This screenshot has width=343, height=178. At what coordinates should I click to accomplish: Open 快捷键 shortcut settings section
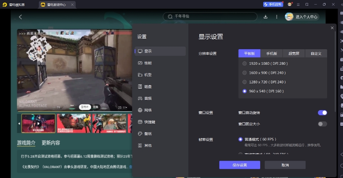click(x=160, y=122)
